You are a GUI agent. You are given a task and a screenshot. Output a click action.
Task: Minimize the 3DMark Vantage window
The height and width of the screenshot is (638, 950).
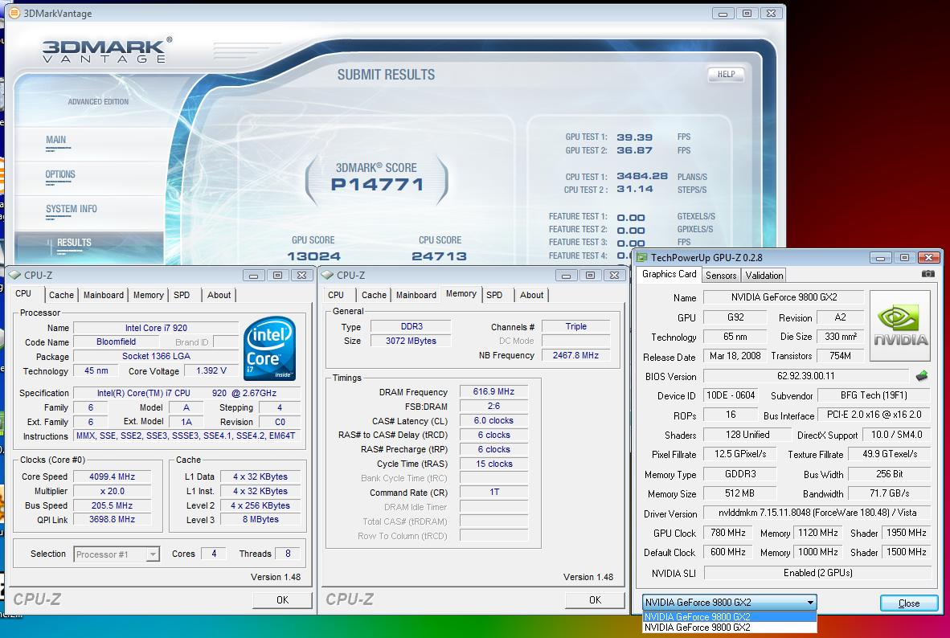tap(723, 14)
